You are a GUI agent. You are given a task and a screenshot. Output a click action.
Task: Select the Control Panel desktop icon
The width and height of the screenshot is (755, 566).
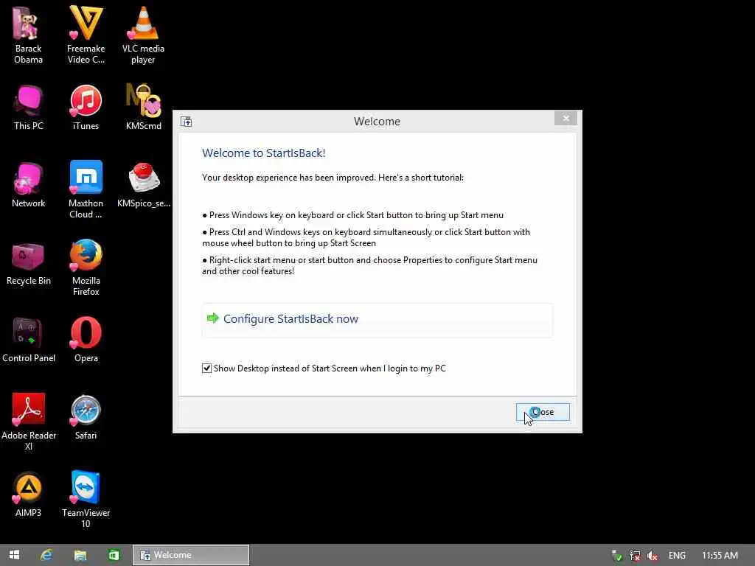(x=29, y=340)
